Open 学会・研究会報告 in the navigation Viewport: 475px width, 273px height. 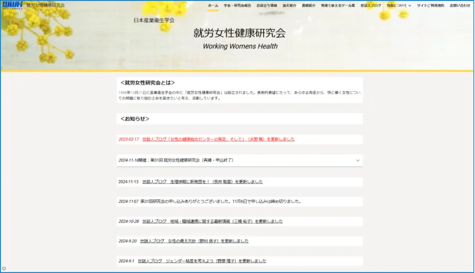coord(237,6)
